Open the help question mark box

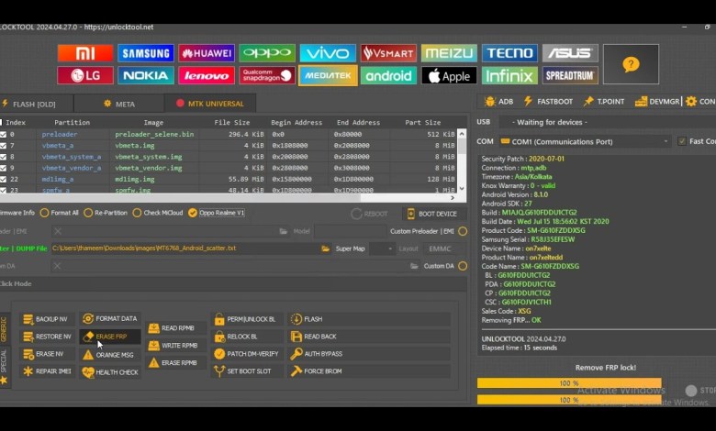click(631, 64)
